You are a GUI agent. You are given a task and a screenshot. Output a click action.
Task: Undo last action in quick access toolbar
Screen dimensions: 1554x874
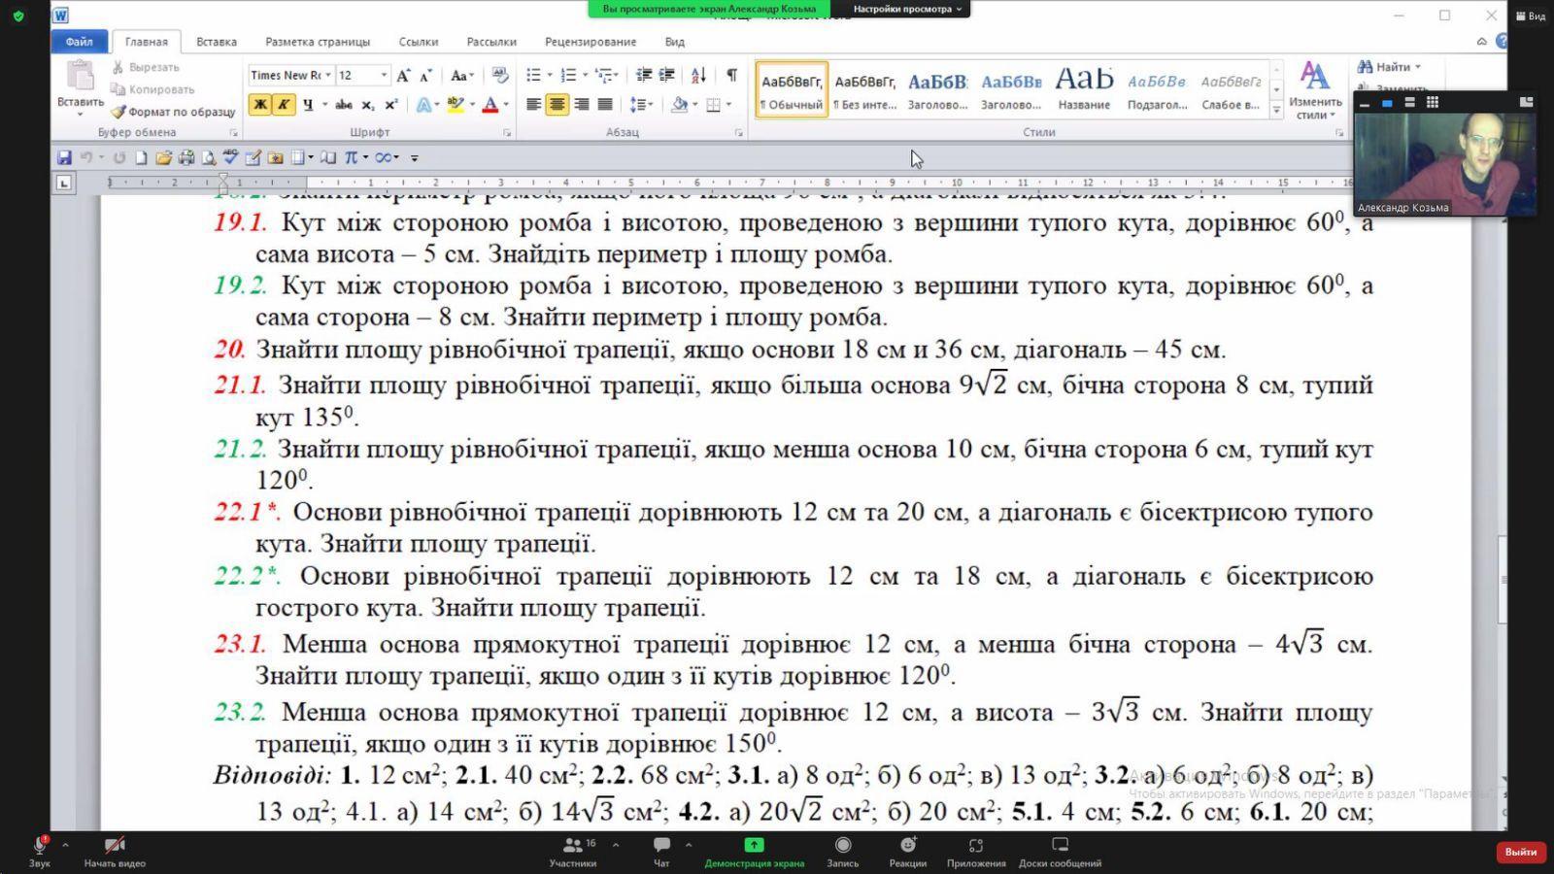point(86,157)
